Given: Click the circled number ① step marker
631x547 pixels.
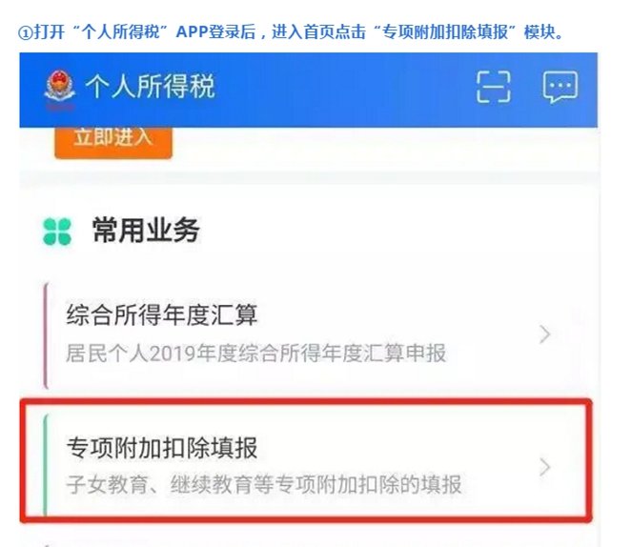Looking at the screenshot, I should tap(26, 32).
